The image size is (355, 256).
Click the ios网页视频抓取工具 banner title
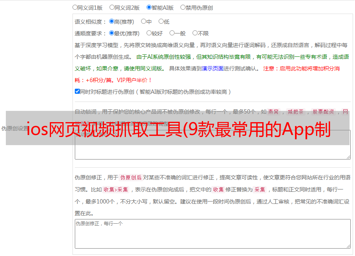pos(178,128)
